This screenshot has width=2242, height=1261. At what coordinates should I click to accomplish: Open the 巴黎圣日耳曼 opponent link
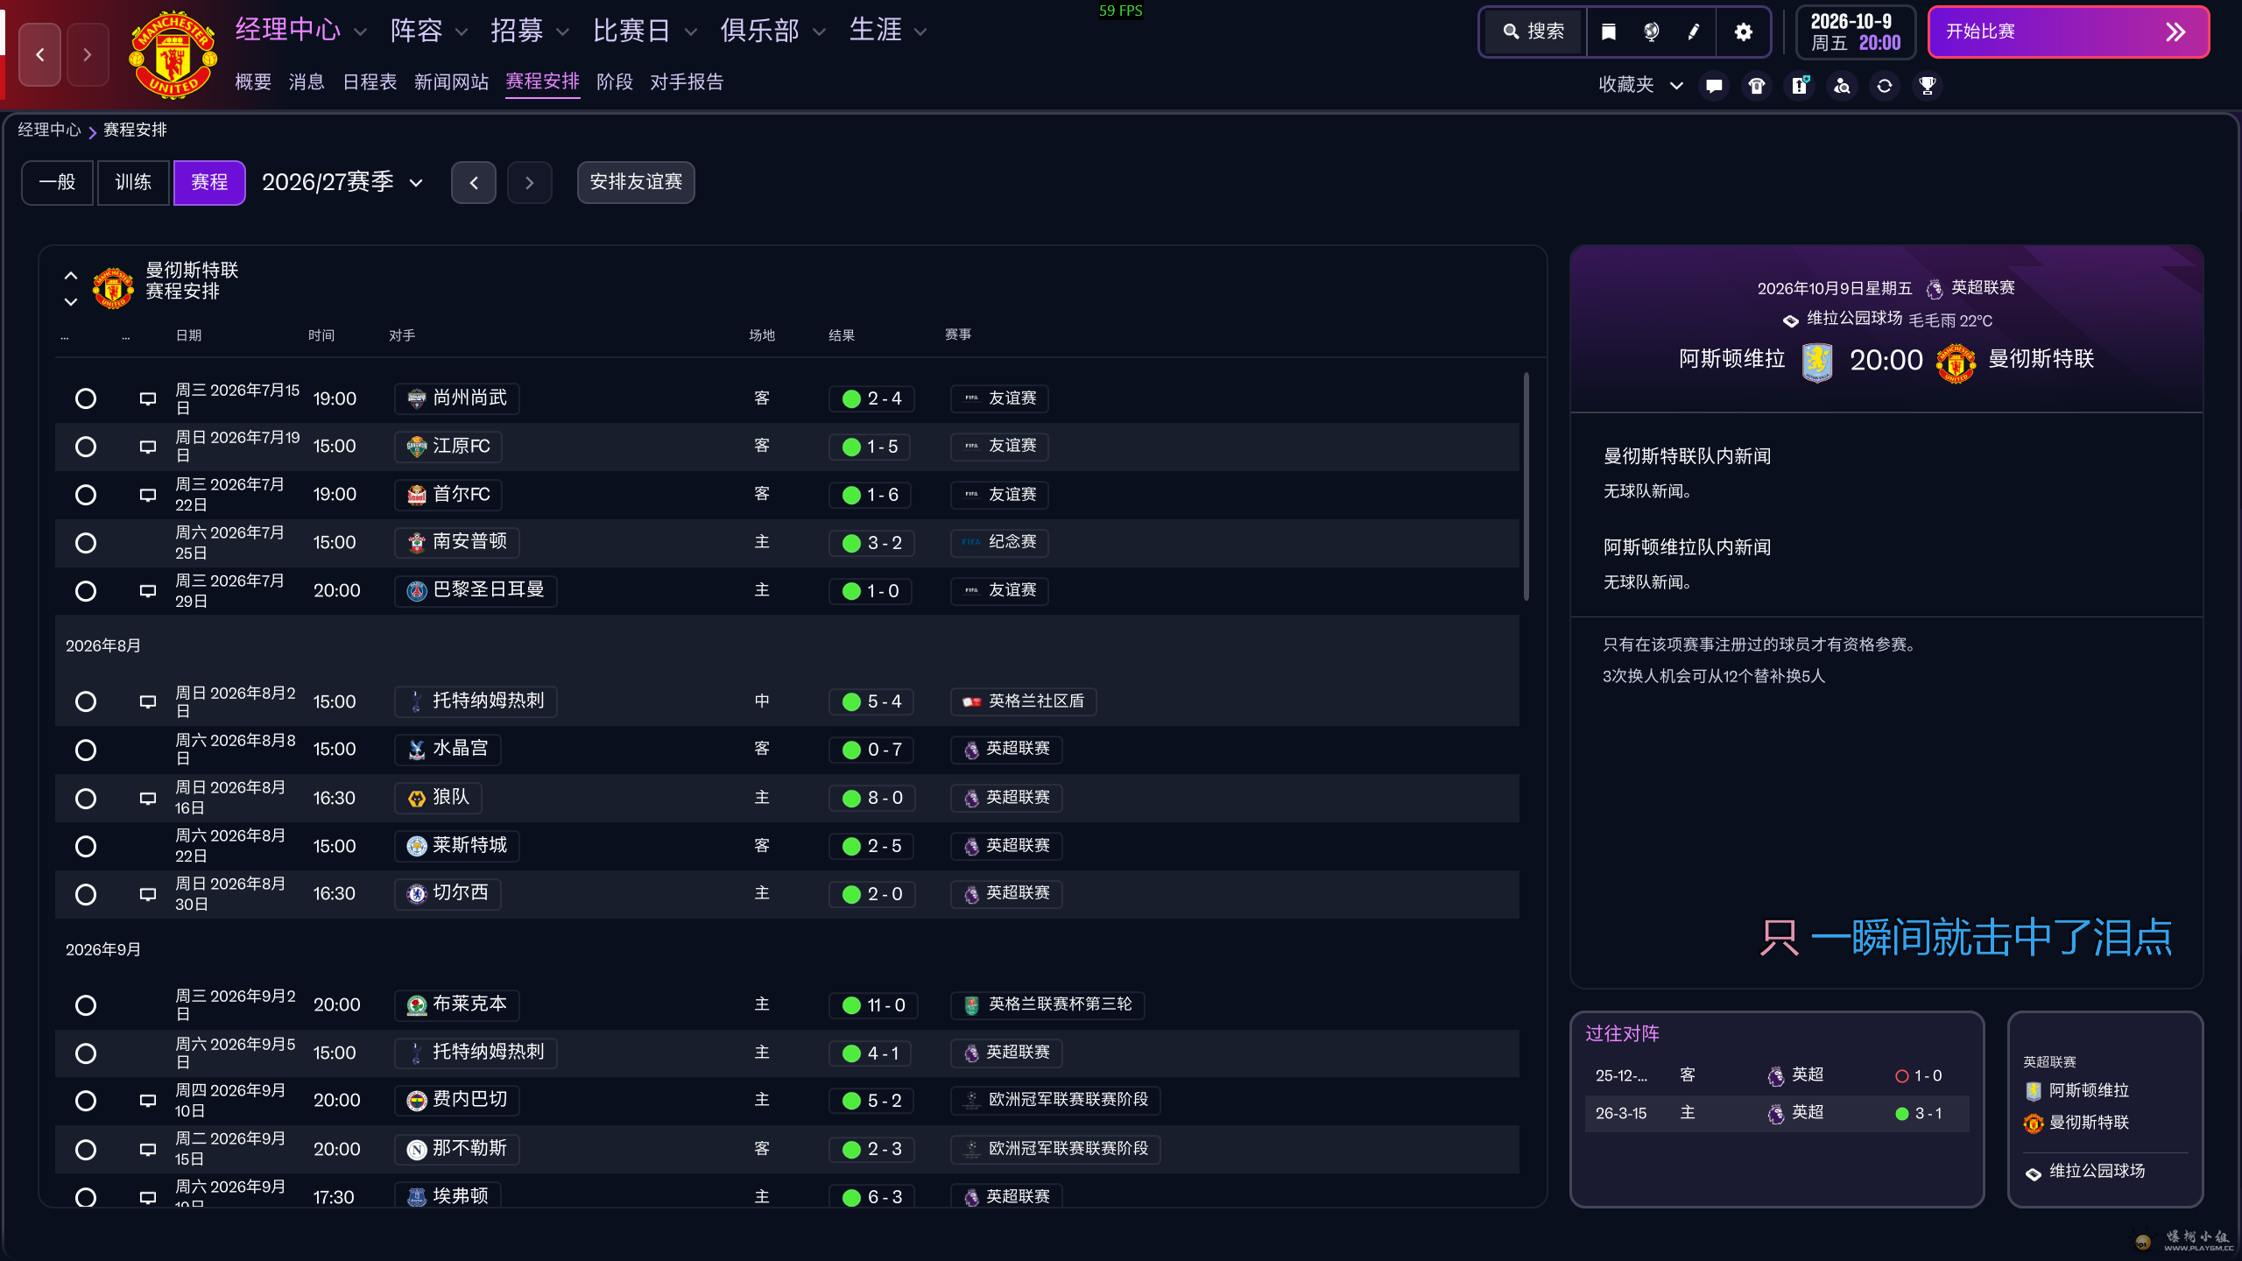[x=476, y=591]
